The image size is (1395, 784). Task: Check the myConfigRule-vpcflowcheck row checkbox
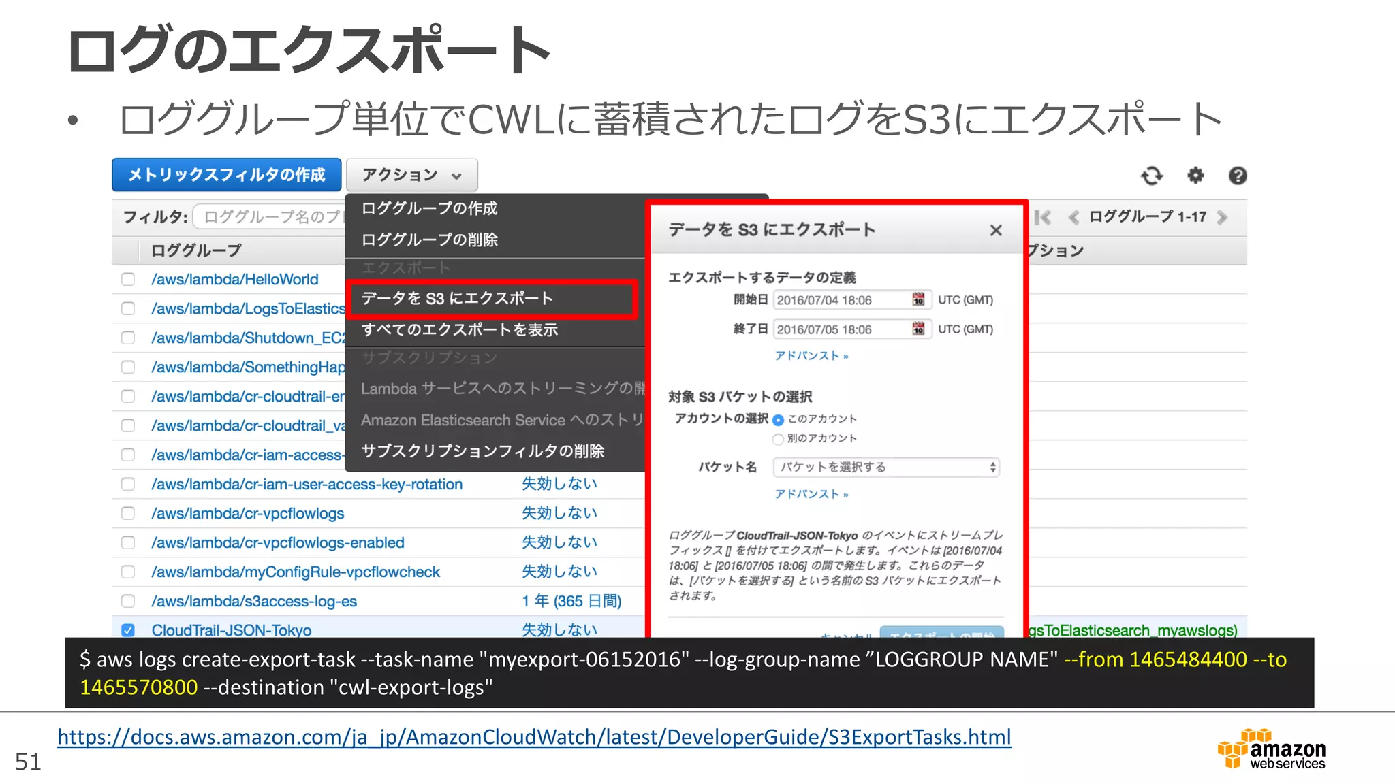click(128, 572)
